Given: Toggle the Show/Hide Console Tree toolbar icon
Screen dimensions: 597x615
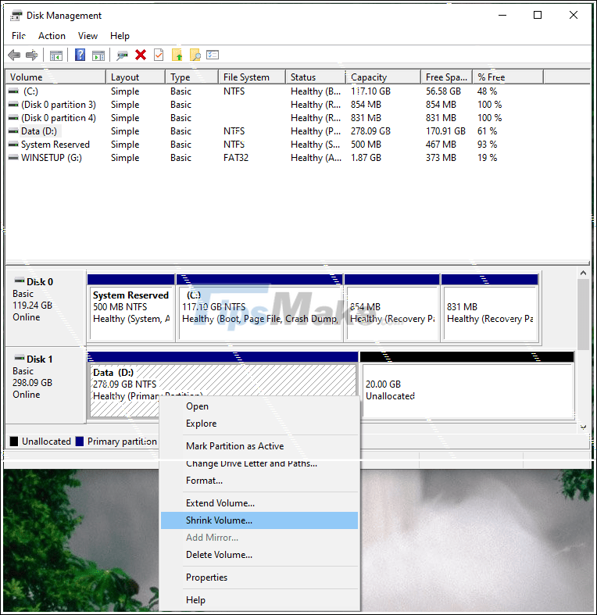Looking at the screenshot, I should tap(56, 55).
